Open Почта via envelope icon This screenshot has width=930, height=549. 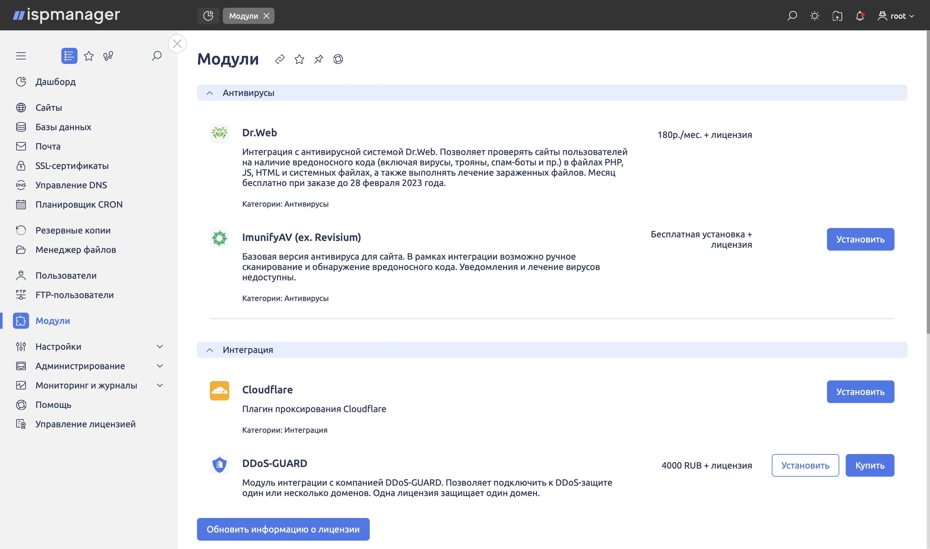point(21,146)
